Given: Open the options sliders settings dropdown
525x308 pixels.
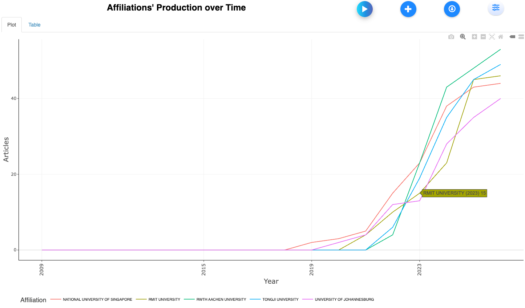Looking at the screenshot, I should (x=496, y=8).
